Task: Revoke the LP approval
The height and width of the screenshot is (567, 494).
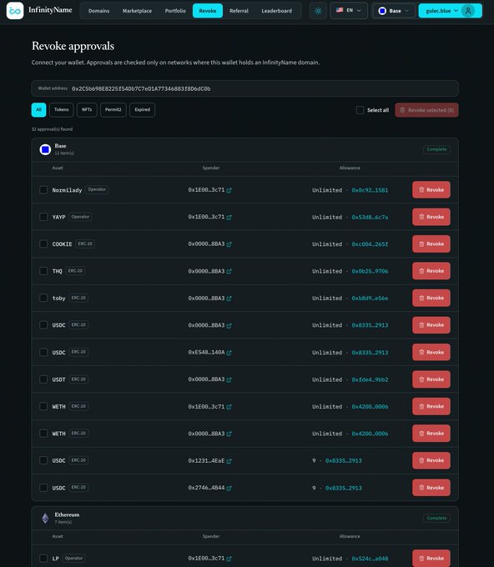Action: coord(431,559)
